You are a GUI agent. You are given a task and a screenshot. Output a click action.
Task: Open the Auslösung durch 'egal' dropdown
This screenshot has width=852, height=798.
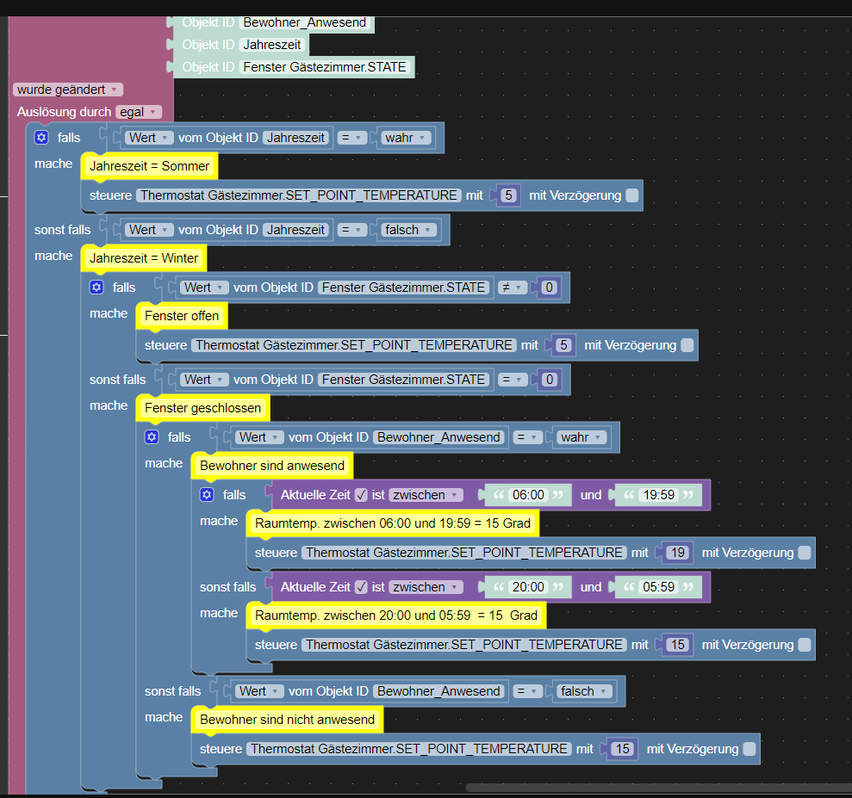point(139,112)
